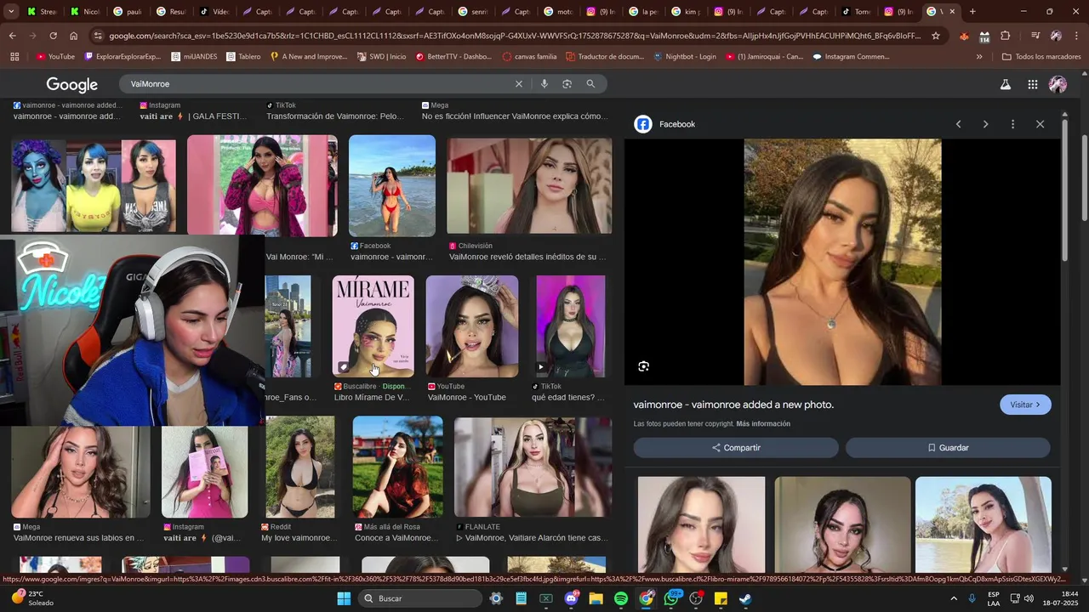This screenshot has width=1089, height=612.
Task: Switch to the la pe browser tab
Action: 643,12
